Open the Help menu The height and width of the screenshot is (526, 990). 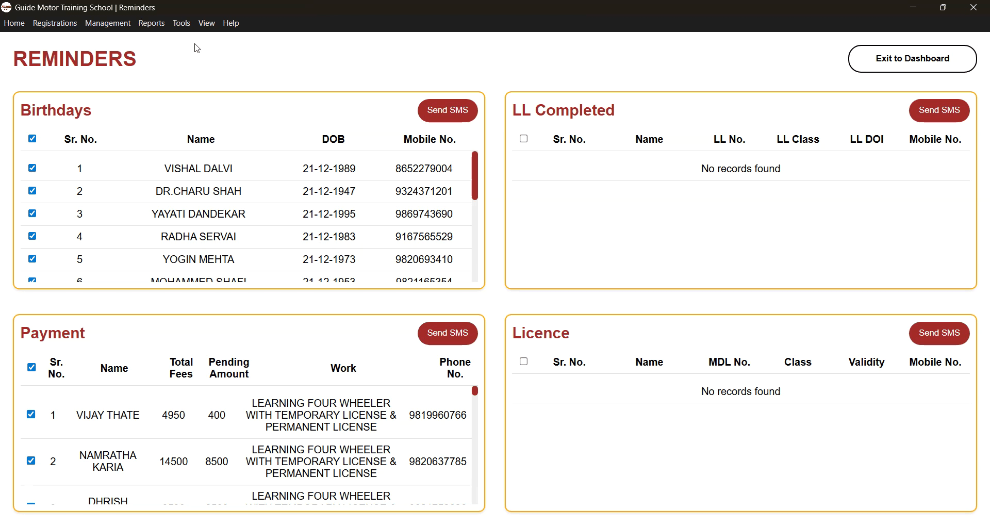tap(230, 23)
